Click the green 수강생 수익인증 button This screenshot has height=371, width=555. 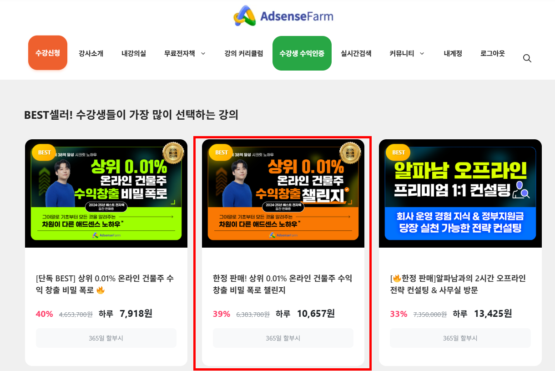click(x=302, y=53)
